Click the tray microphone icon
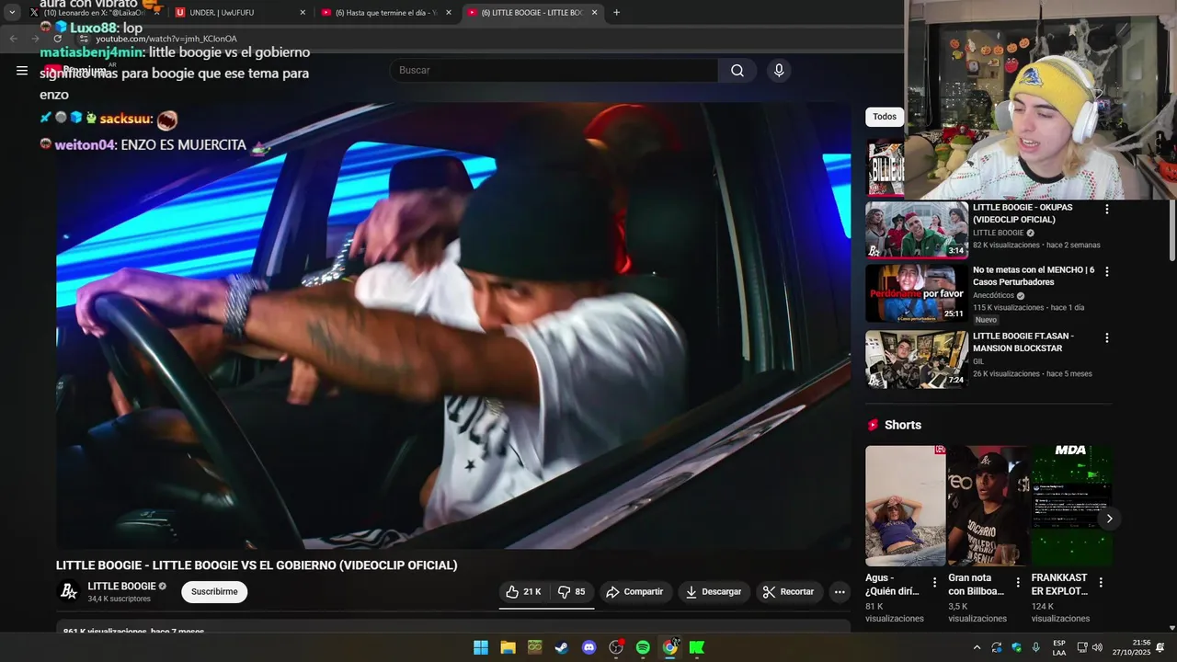Screen dimensions: 1177x662 click(x=1036, y=647)
